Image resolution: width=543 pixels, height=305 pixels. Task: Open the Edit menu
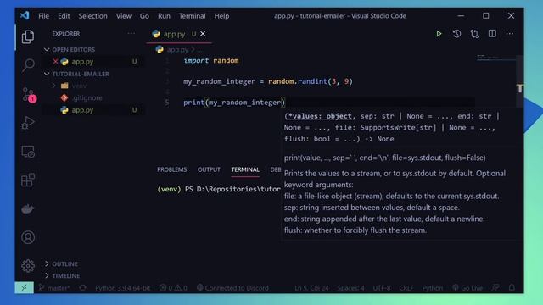pos(64,16)
